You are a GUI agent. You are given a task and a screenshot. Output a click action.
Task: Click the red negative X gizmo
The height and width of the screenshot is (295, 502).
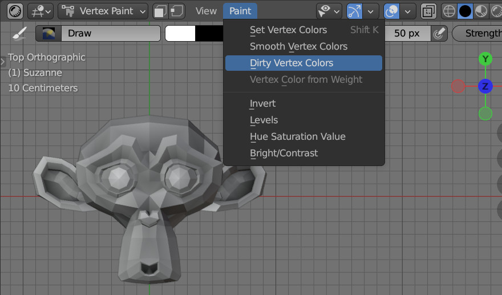(458, 86)
